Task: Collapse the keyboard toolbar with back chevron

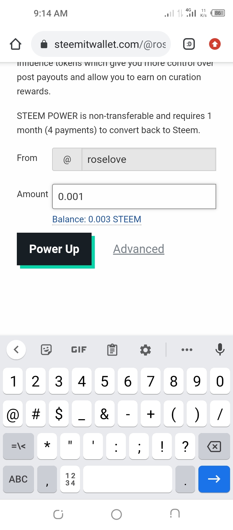Action: coord(16,350)
